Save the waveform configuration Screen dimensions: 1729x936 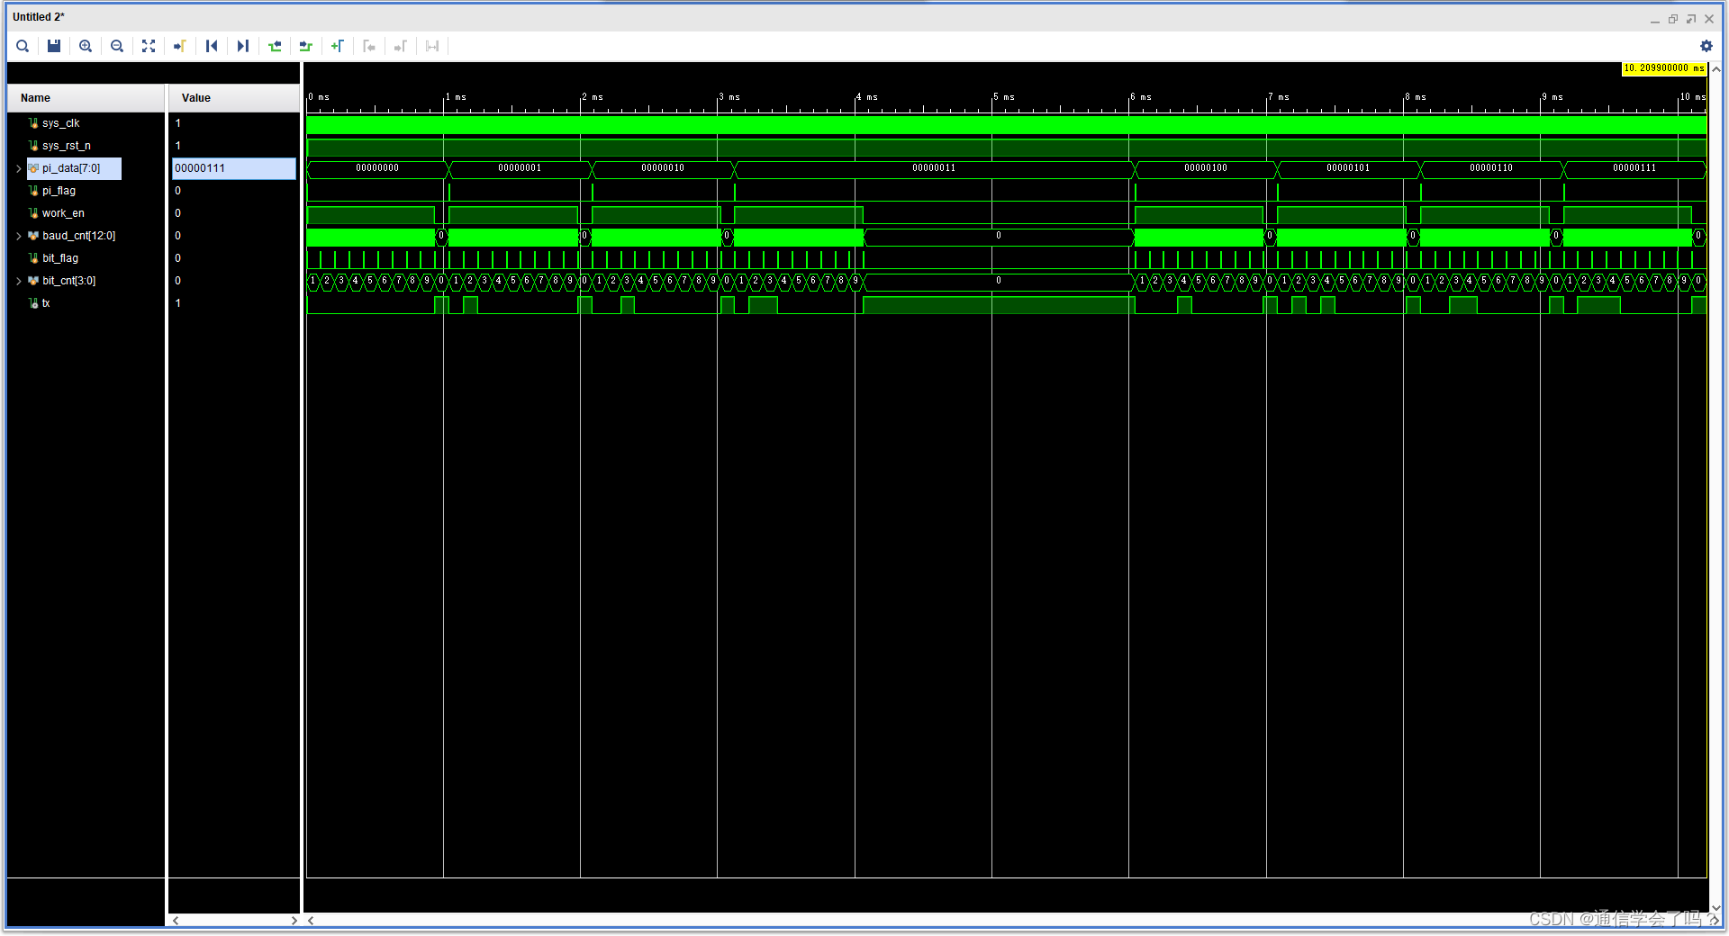point(54,46)
